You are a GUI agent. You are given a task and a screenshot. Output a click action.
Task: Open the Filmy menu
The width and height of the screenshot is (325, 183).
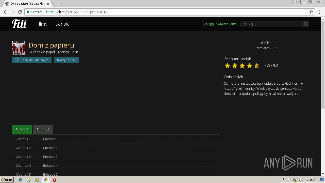pos(42,24)
